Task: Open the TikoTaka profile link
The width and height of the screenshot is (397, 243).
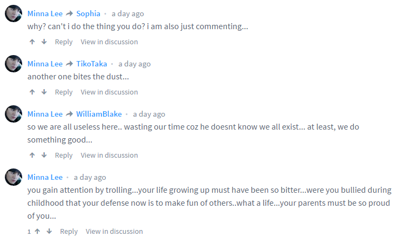Action: tap(91, 64)
